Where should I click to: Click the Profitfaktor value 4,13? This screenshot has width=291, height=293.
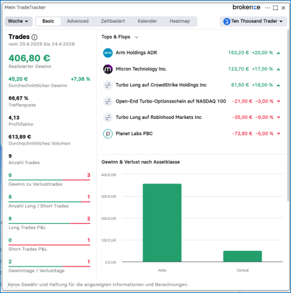point(14,118)
